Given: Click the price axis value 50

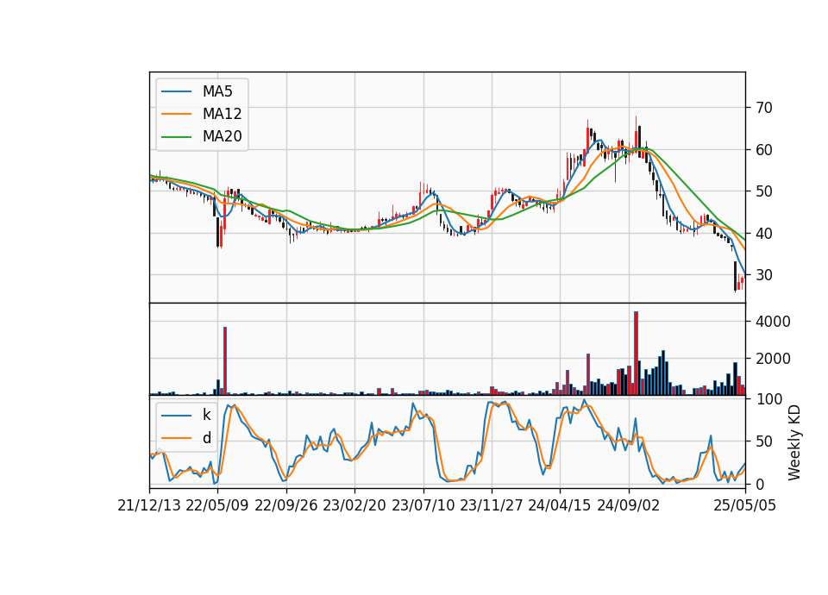Looking at the screenshot, I should coord(764,191).
